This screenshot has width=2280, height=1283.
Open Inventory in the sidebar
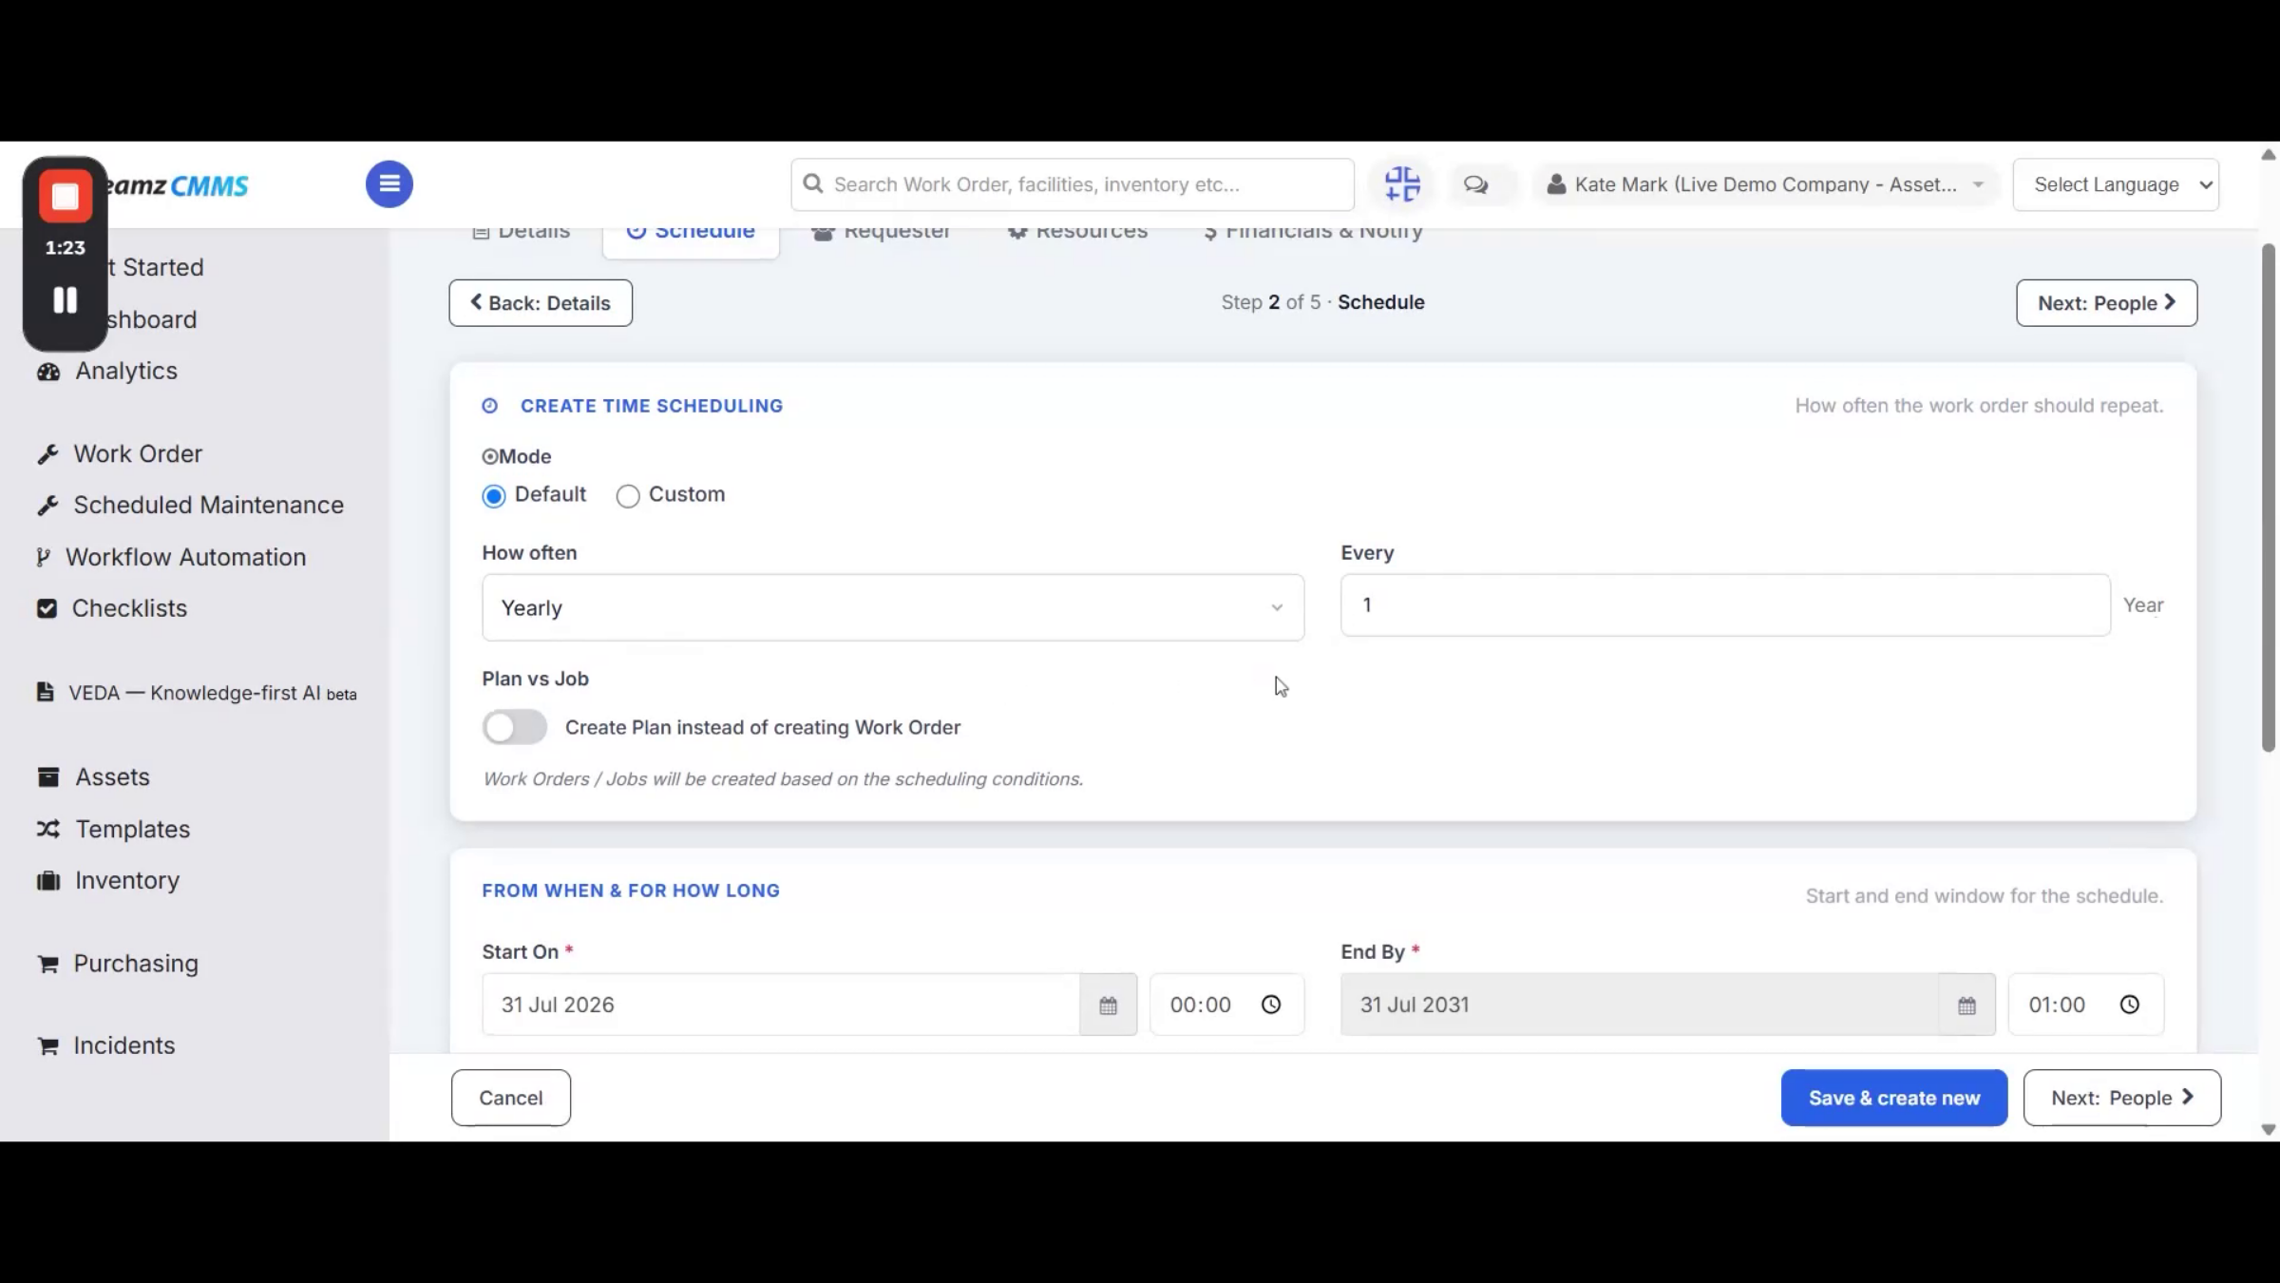click(127, 880)
